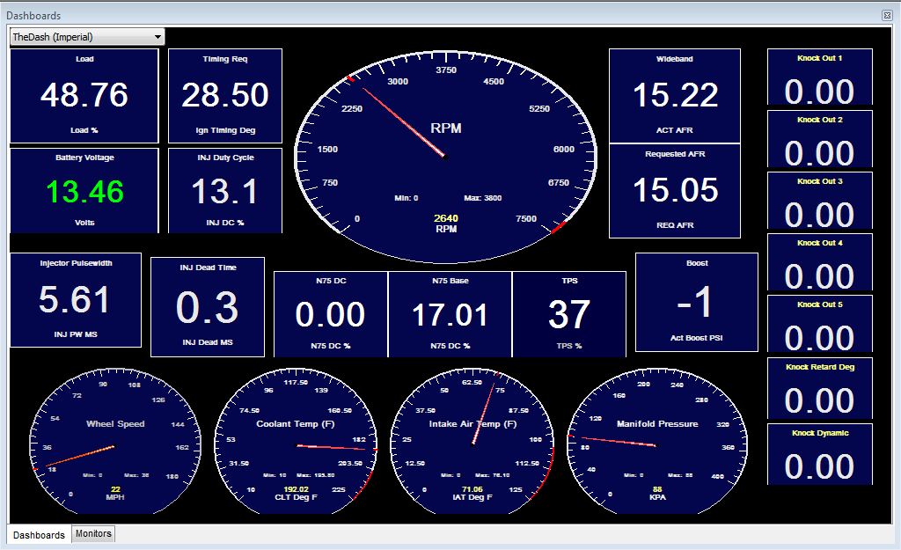Select the Timing Req readout
This screenshot has height=550, width=901.
(x=225, y=95)
